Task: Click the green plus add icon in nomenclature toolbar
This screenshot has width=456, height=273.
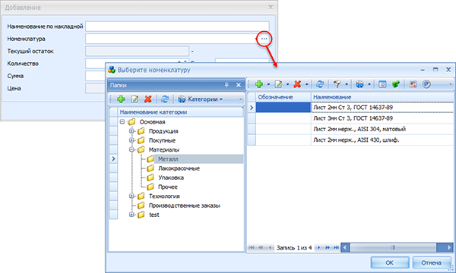Action: [259, 84]
